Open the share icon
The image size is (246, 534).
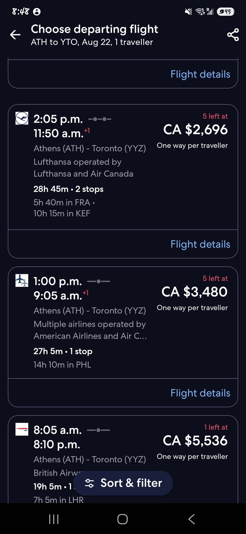click(233, 35)
